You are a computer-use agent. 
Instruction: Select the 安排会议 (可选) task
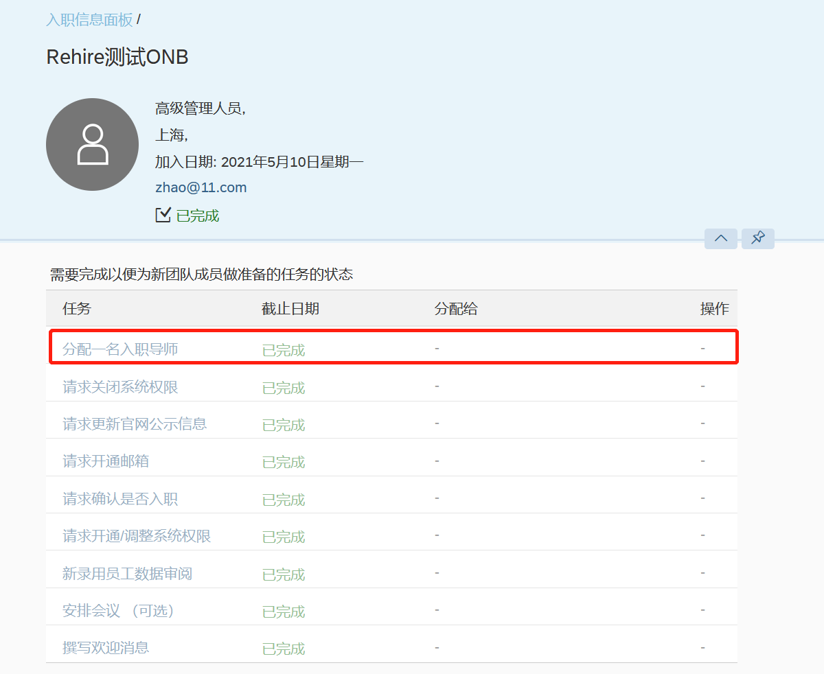click(x=120, y=611)
